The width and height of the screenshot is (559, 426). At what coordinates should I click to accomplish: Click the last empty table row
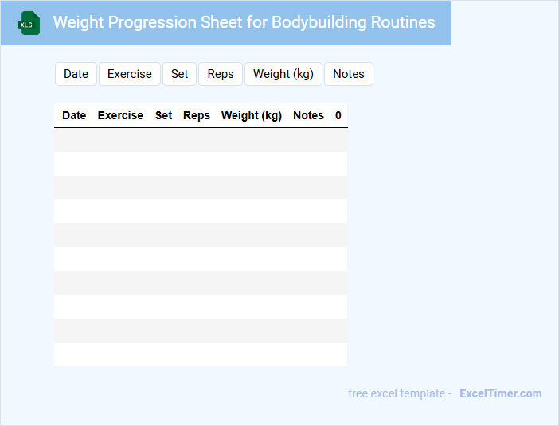click(201, 354)
